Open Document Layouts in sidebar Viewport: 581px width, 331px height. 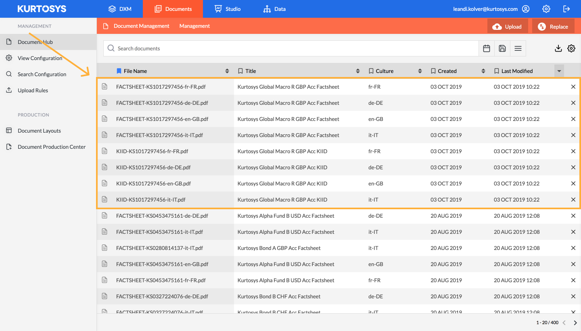point(48,131)
